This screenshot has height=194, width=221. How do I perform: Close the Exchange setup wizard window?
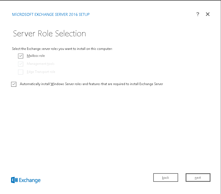pos(208,14)
